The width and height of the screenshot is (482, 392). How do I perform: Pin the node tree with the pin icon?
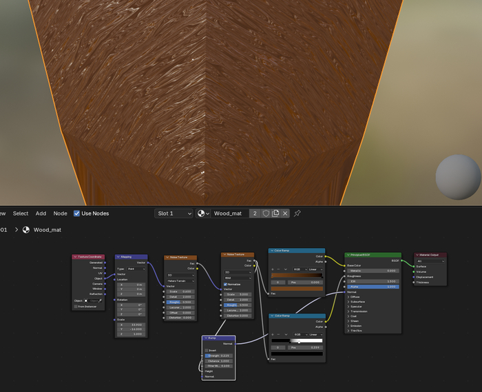pos(297,214)
